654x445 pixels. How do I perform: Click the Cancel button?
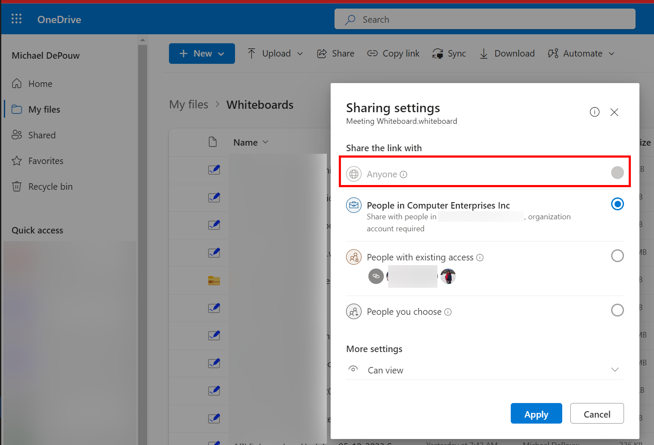[597, 413]
